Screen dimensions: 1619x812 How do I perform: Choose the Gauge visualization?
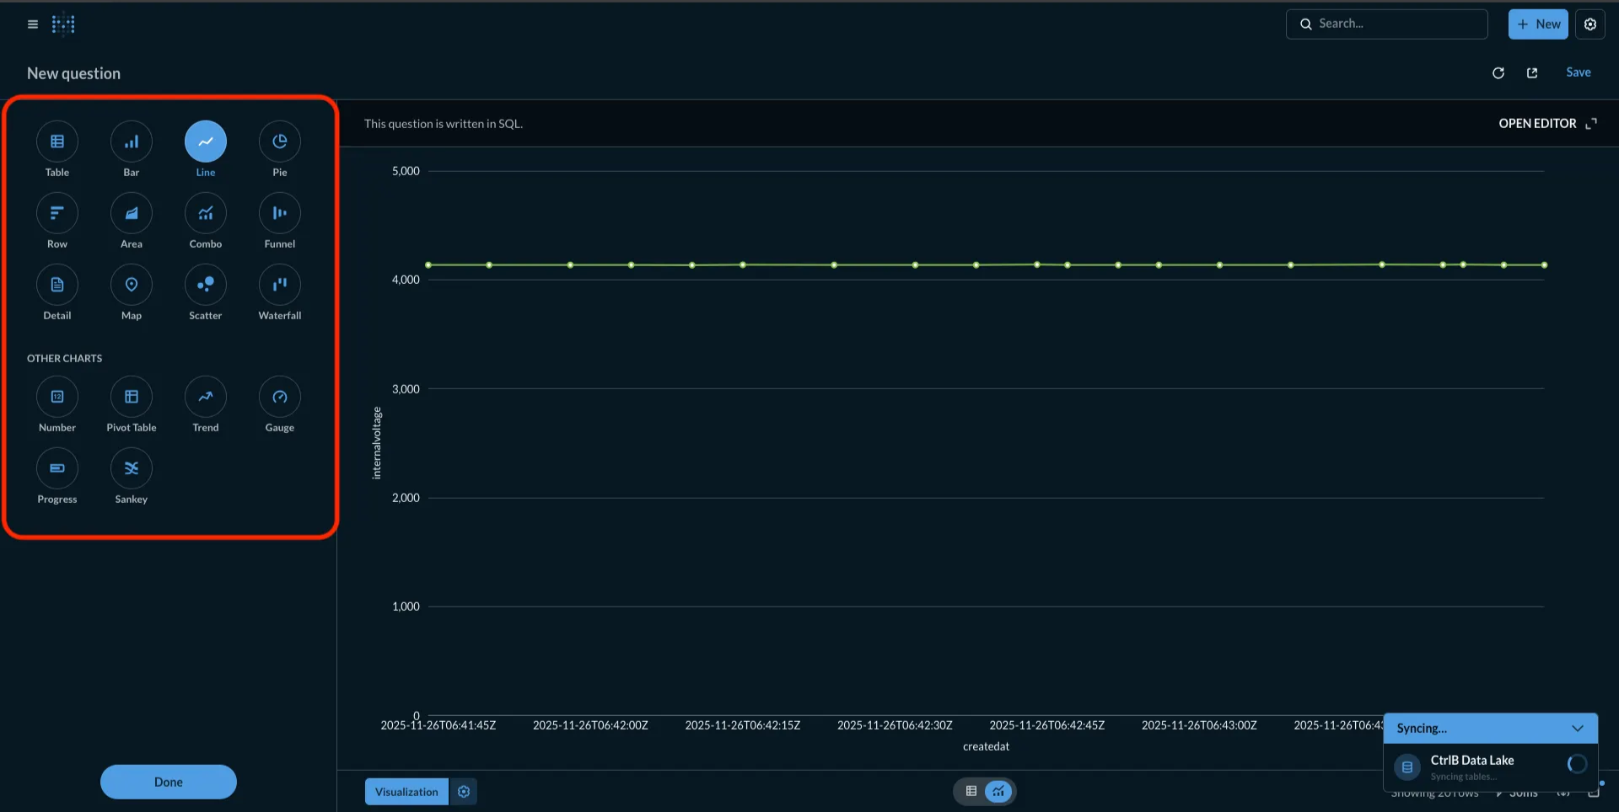point(279,403)
